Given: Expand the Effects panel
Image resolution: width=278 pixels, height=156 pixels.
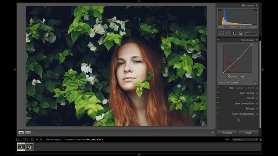Looking at the screenshot, I should click(257, 109).
